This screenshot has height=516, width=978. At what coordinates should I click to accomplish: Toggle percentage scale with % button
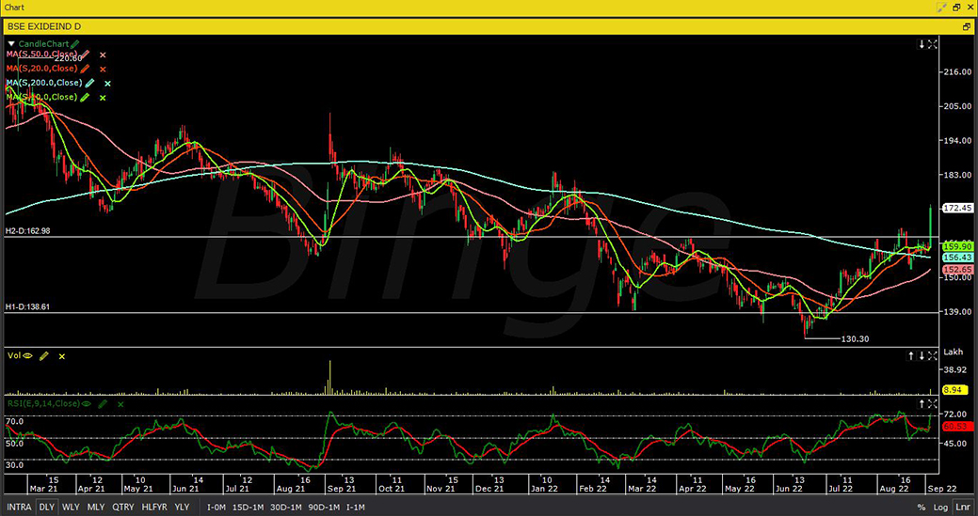922,508
